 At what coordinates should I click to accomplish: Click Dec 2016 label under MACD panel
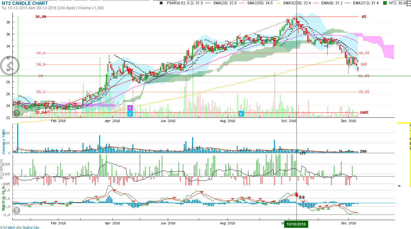348,223
